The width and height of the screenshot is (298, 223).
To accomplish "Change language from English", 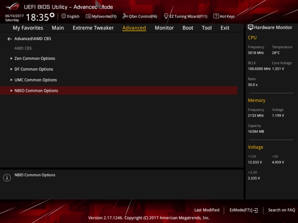I will click(73, 16).
